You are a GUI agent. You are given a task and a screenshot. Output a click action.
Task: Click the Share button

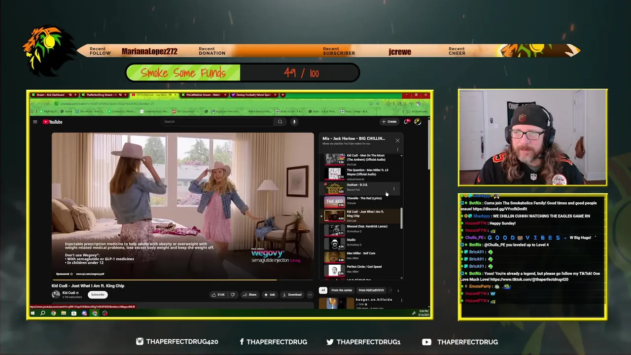tap(249, 295)
